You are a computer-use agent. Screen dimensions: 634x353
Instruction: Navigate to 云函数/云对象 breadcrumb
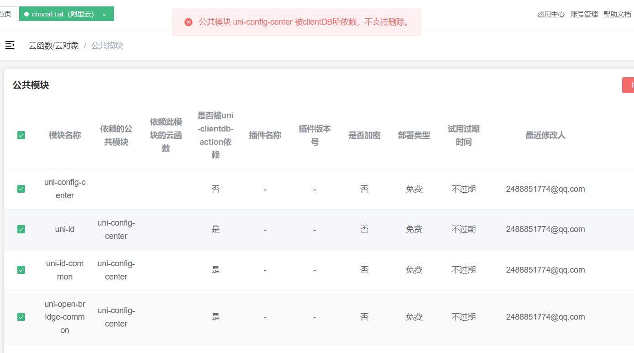(x=54, y=46)
